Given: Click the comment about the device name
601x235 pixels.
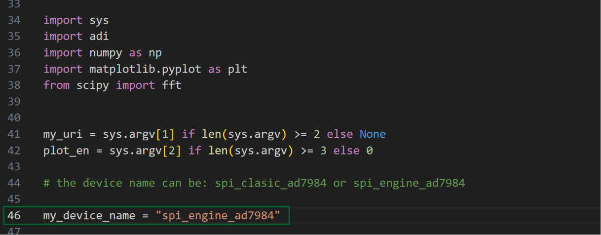Looking at the screenshot, I should [x=254, y=183].
